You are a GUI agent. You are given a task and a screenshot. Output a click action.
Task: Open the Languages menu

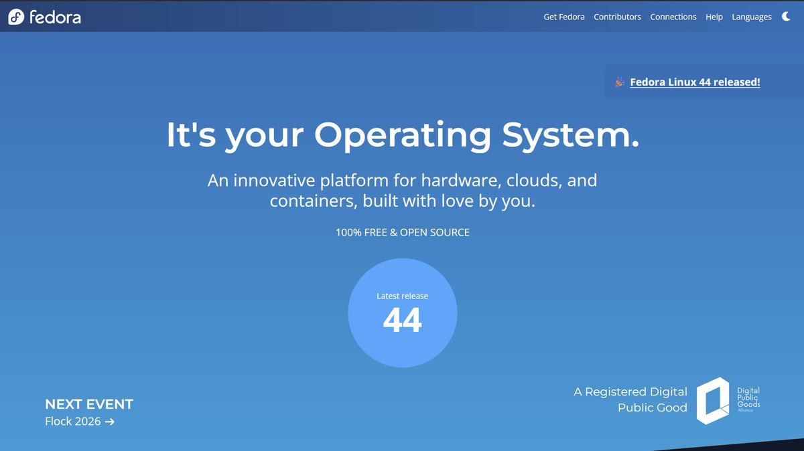752,17
